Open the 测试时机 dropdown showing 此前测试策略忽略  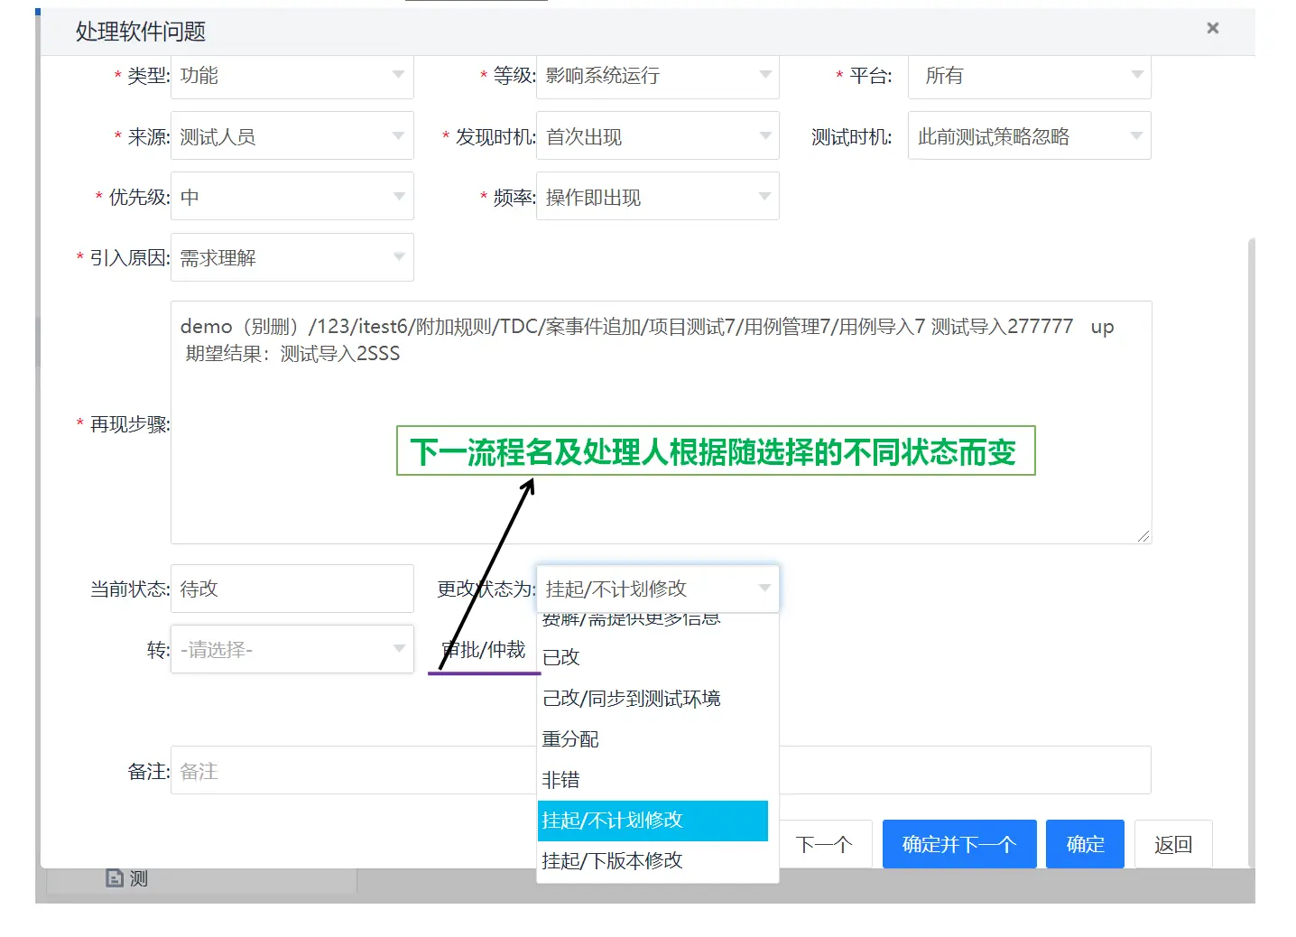coord(1030,136)
